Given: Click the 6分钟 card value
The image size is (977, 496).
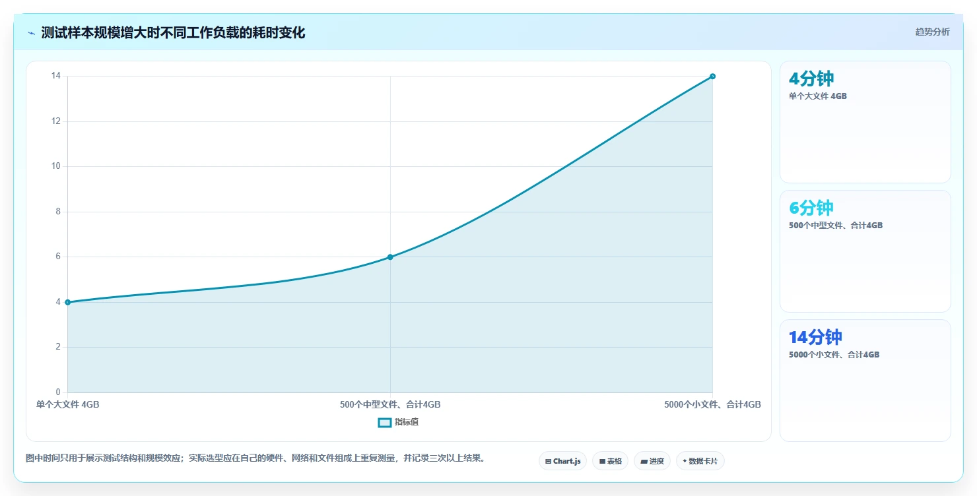Looking at the screenshot, I should point(811,208).
